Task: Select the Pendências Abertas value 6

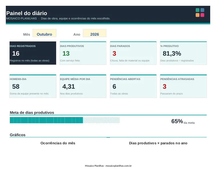Action: tap(114, 86)
